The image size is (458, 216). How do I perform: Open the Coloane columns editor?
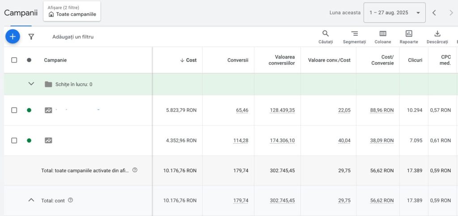(x=383, y=37)
